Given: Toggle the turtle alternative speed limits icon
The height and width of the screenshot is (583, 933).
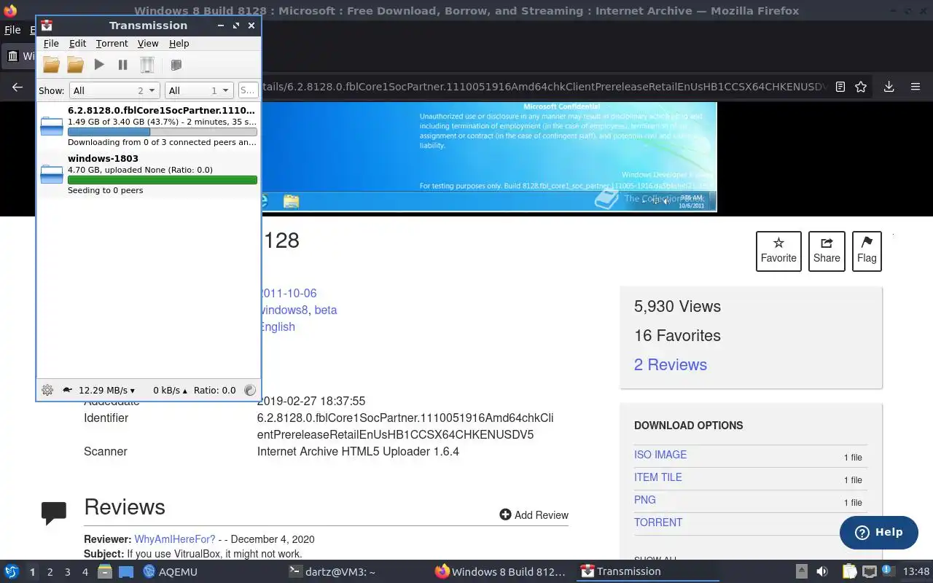Looking at the screenshot, I should point(67,390).
